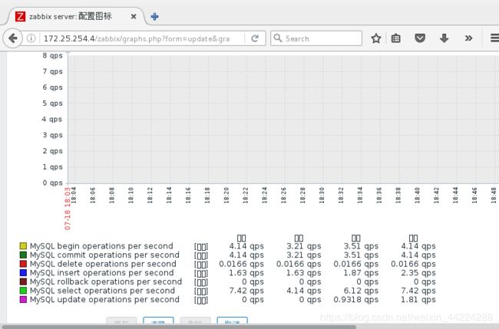Close the zabbix server tab

click(134, 17)
